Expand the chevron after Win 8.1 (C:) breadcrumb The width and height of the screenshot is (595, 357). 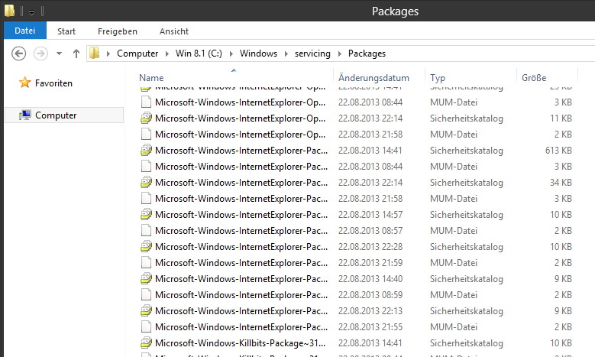tap(231, 54)
